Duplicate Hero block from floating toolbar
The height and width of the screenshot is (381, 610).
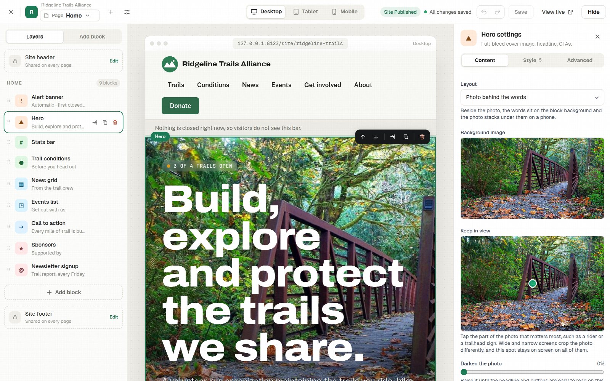pos(406,137)
